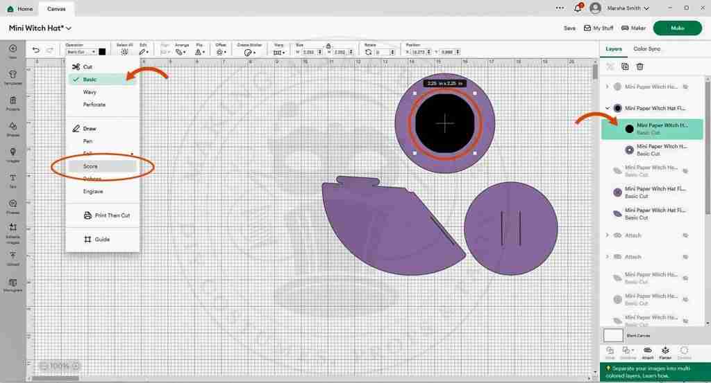Viewport: 711px width, 383px height.
Task: Toggle the size lock aspect ratio icon
Action: click(x=328, y=46)
